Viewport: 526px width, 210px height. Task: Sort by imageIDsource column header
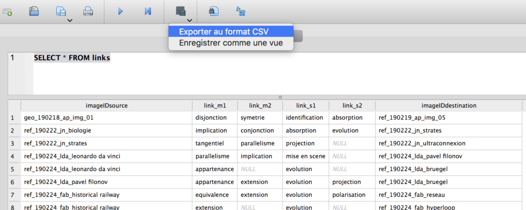click(106, 106)
